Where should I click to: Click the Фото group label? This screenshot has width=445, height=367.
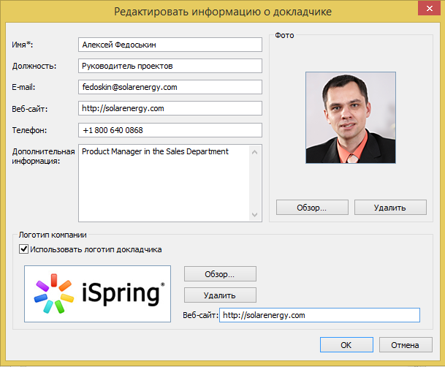click(x=284, y=35)
